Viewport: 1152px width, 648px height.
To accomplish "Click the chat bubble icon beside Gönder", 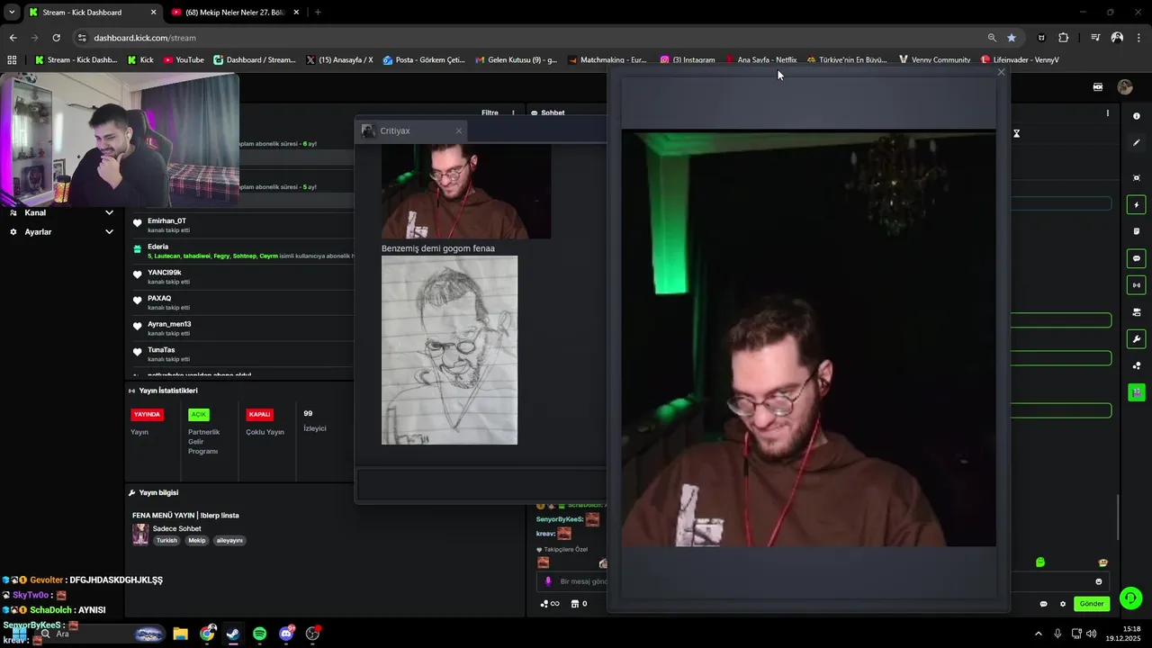I will 1043,604.
